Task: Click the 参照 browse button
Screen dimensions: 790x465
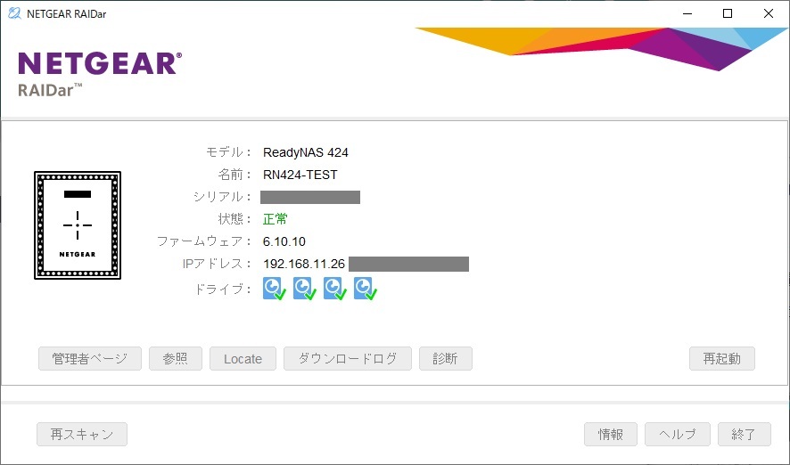Action: (176, 359)
